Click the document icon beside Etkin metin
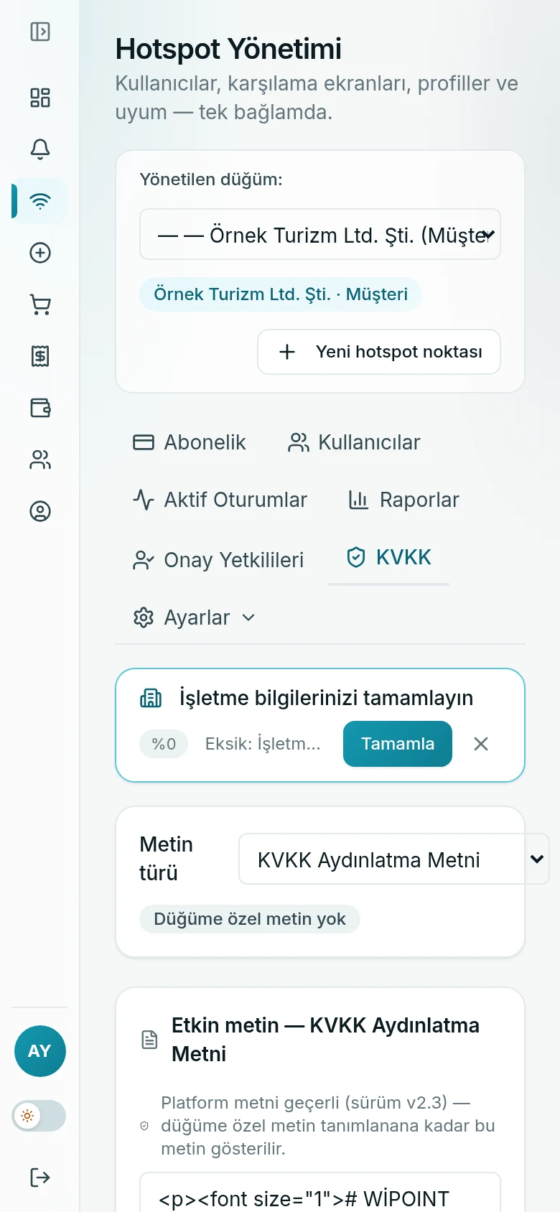The height and width of the screenshot is (1212, 560). coord(149,1040)
